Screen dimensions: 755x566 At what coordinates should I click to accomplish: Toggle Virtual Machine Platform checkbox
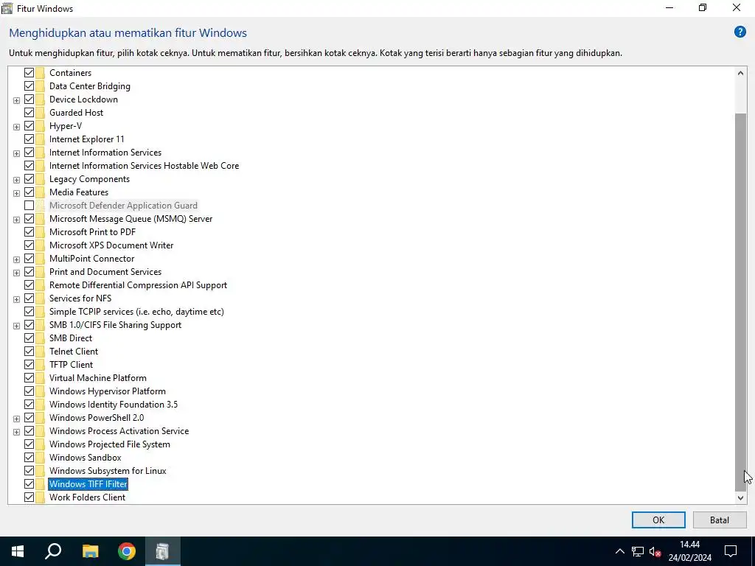(29, 378)
